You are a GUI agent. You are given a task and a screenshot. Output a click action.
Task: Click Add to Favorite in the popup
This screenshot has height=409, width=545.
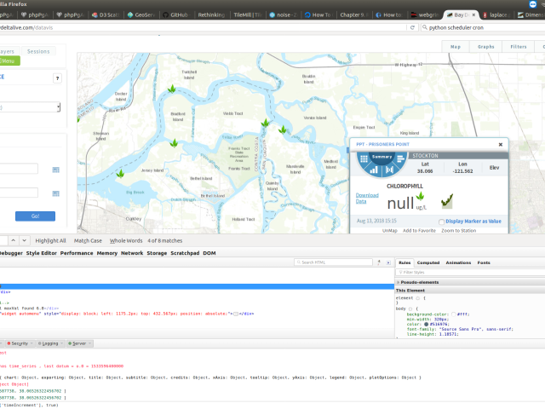(419, 231)
